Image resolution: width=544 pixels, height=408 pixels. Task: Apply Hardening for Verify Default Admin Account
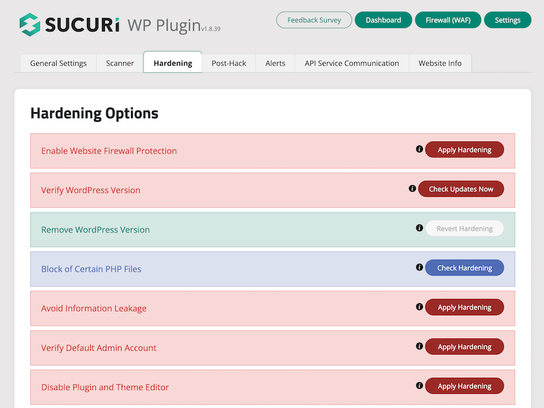point(465,347)
